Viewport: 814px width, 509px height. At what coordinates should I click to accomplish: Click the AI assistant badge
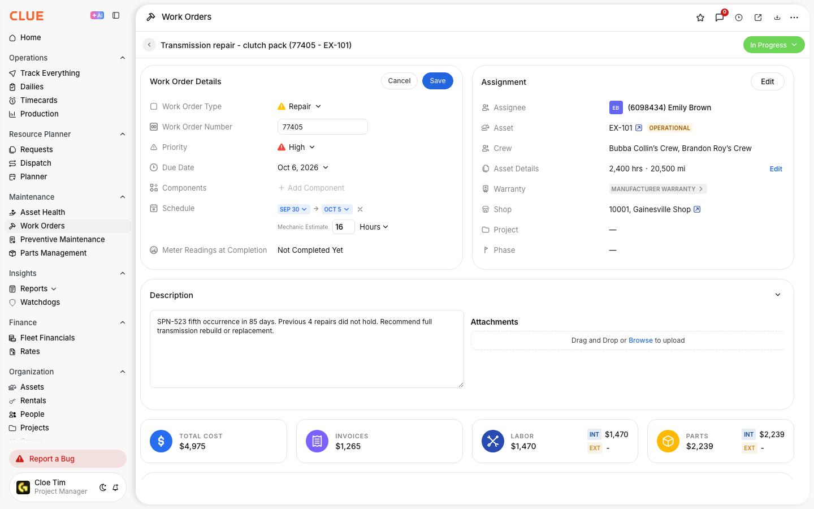97,16
